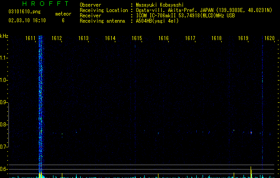
Task: Click the file name 03101610.png
Action: [x=24, y=12]
